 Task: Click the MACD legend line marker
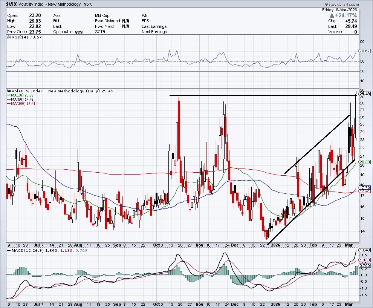[9, 250]
